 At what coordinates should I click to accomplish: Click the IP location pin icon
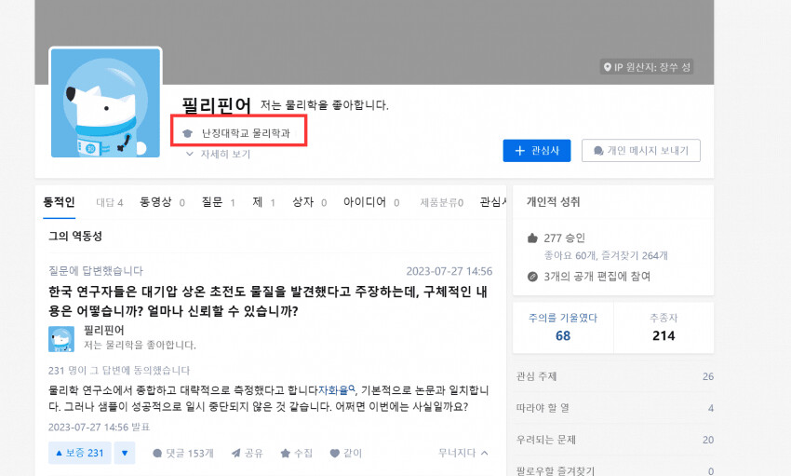click(x=608, y=67)
